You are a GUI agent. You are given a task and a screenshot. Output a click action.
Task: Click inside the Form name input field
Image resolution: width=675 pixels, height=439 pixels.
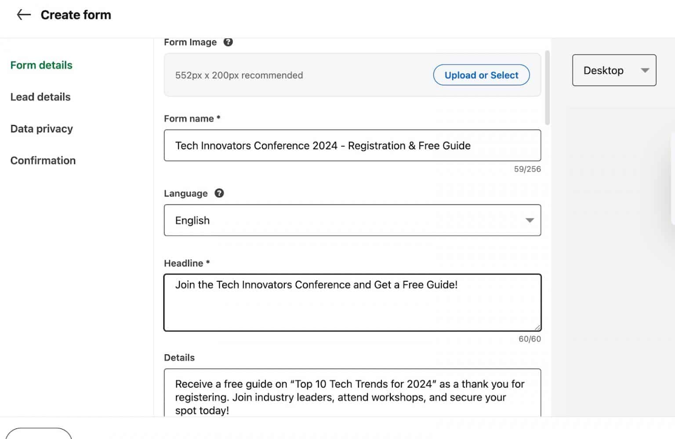(352, 145)
